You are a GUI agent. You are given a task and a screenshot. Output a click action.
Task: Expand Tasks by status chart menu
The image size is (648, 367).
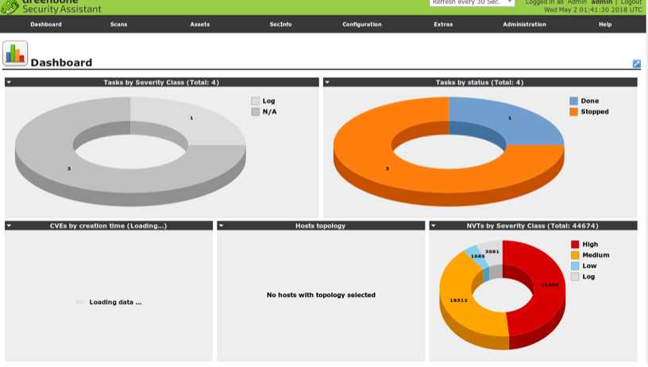(x=327, y=83)
